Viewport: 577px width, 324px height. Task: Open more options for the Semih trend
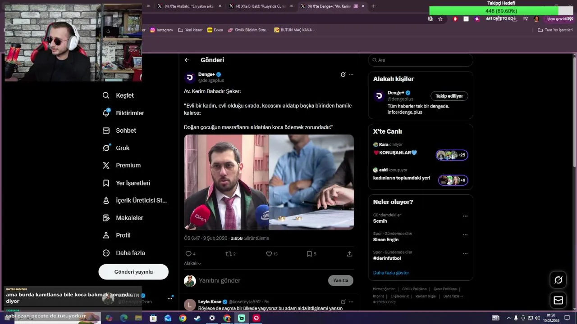465,216
